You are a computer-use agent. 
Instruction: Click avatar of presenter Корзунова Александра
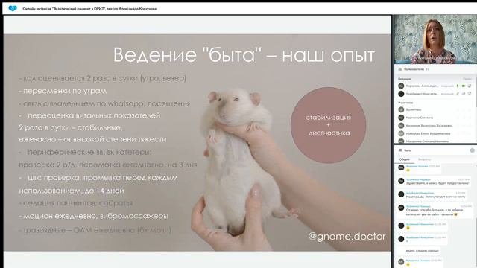(x=401, y=86)
